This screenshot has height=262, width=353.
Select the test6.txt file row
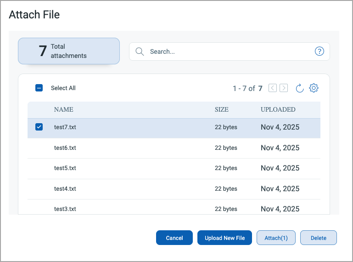[x=65, y=148]
